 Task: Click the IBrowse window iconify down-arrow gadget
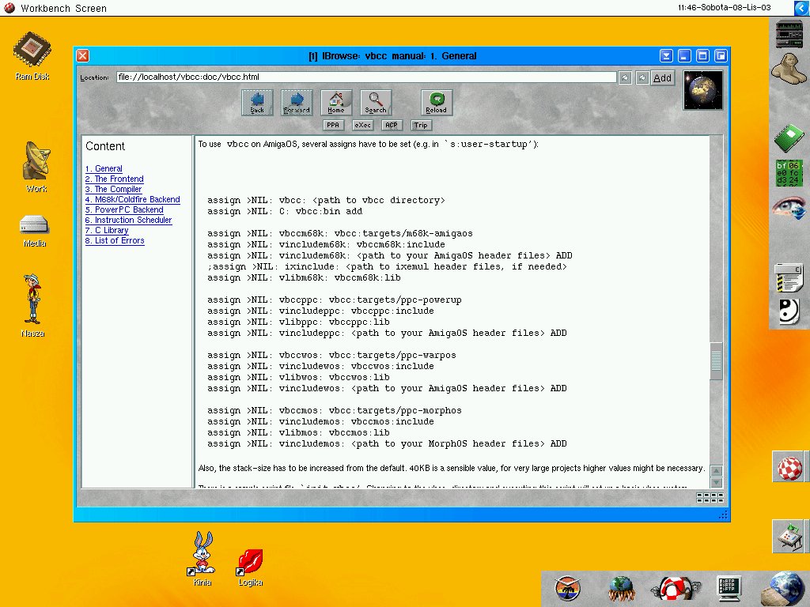[x=666, y=56]
